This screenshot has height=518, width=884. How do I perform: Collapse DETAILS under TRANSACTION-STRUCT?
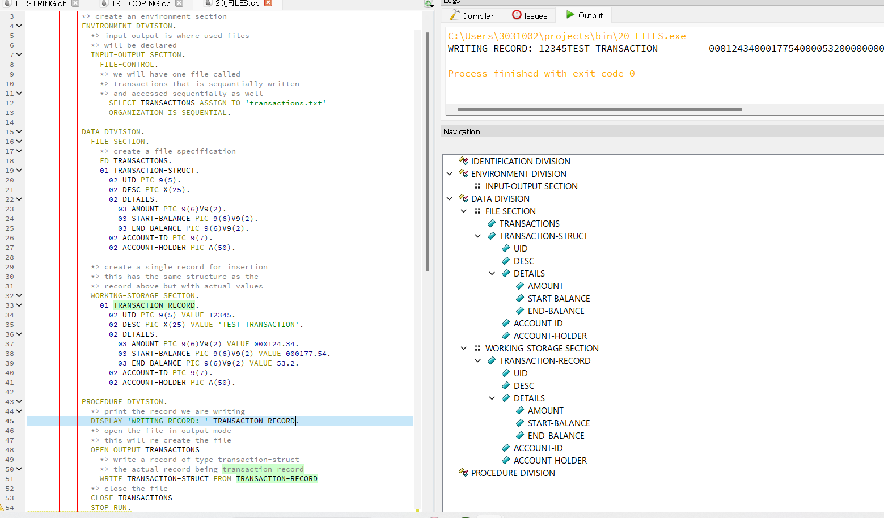pos(492,273)
